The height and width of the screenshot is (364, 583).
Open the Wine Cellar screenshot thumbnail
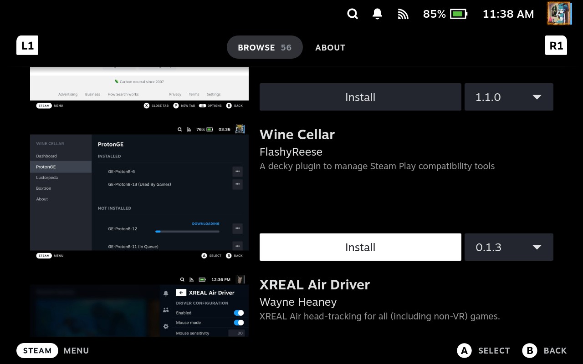(x=139, y=192)
